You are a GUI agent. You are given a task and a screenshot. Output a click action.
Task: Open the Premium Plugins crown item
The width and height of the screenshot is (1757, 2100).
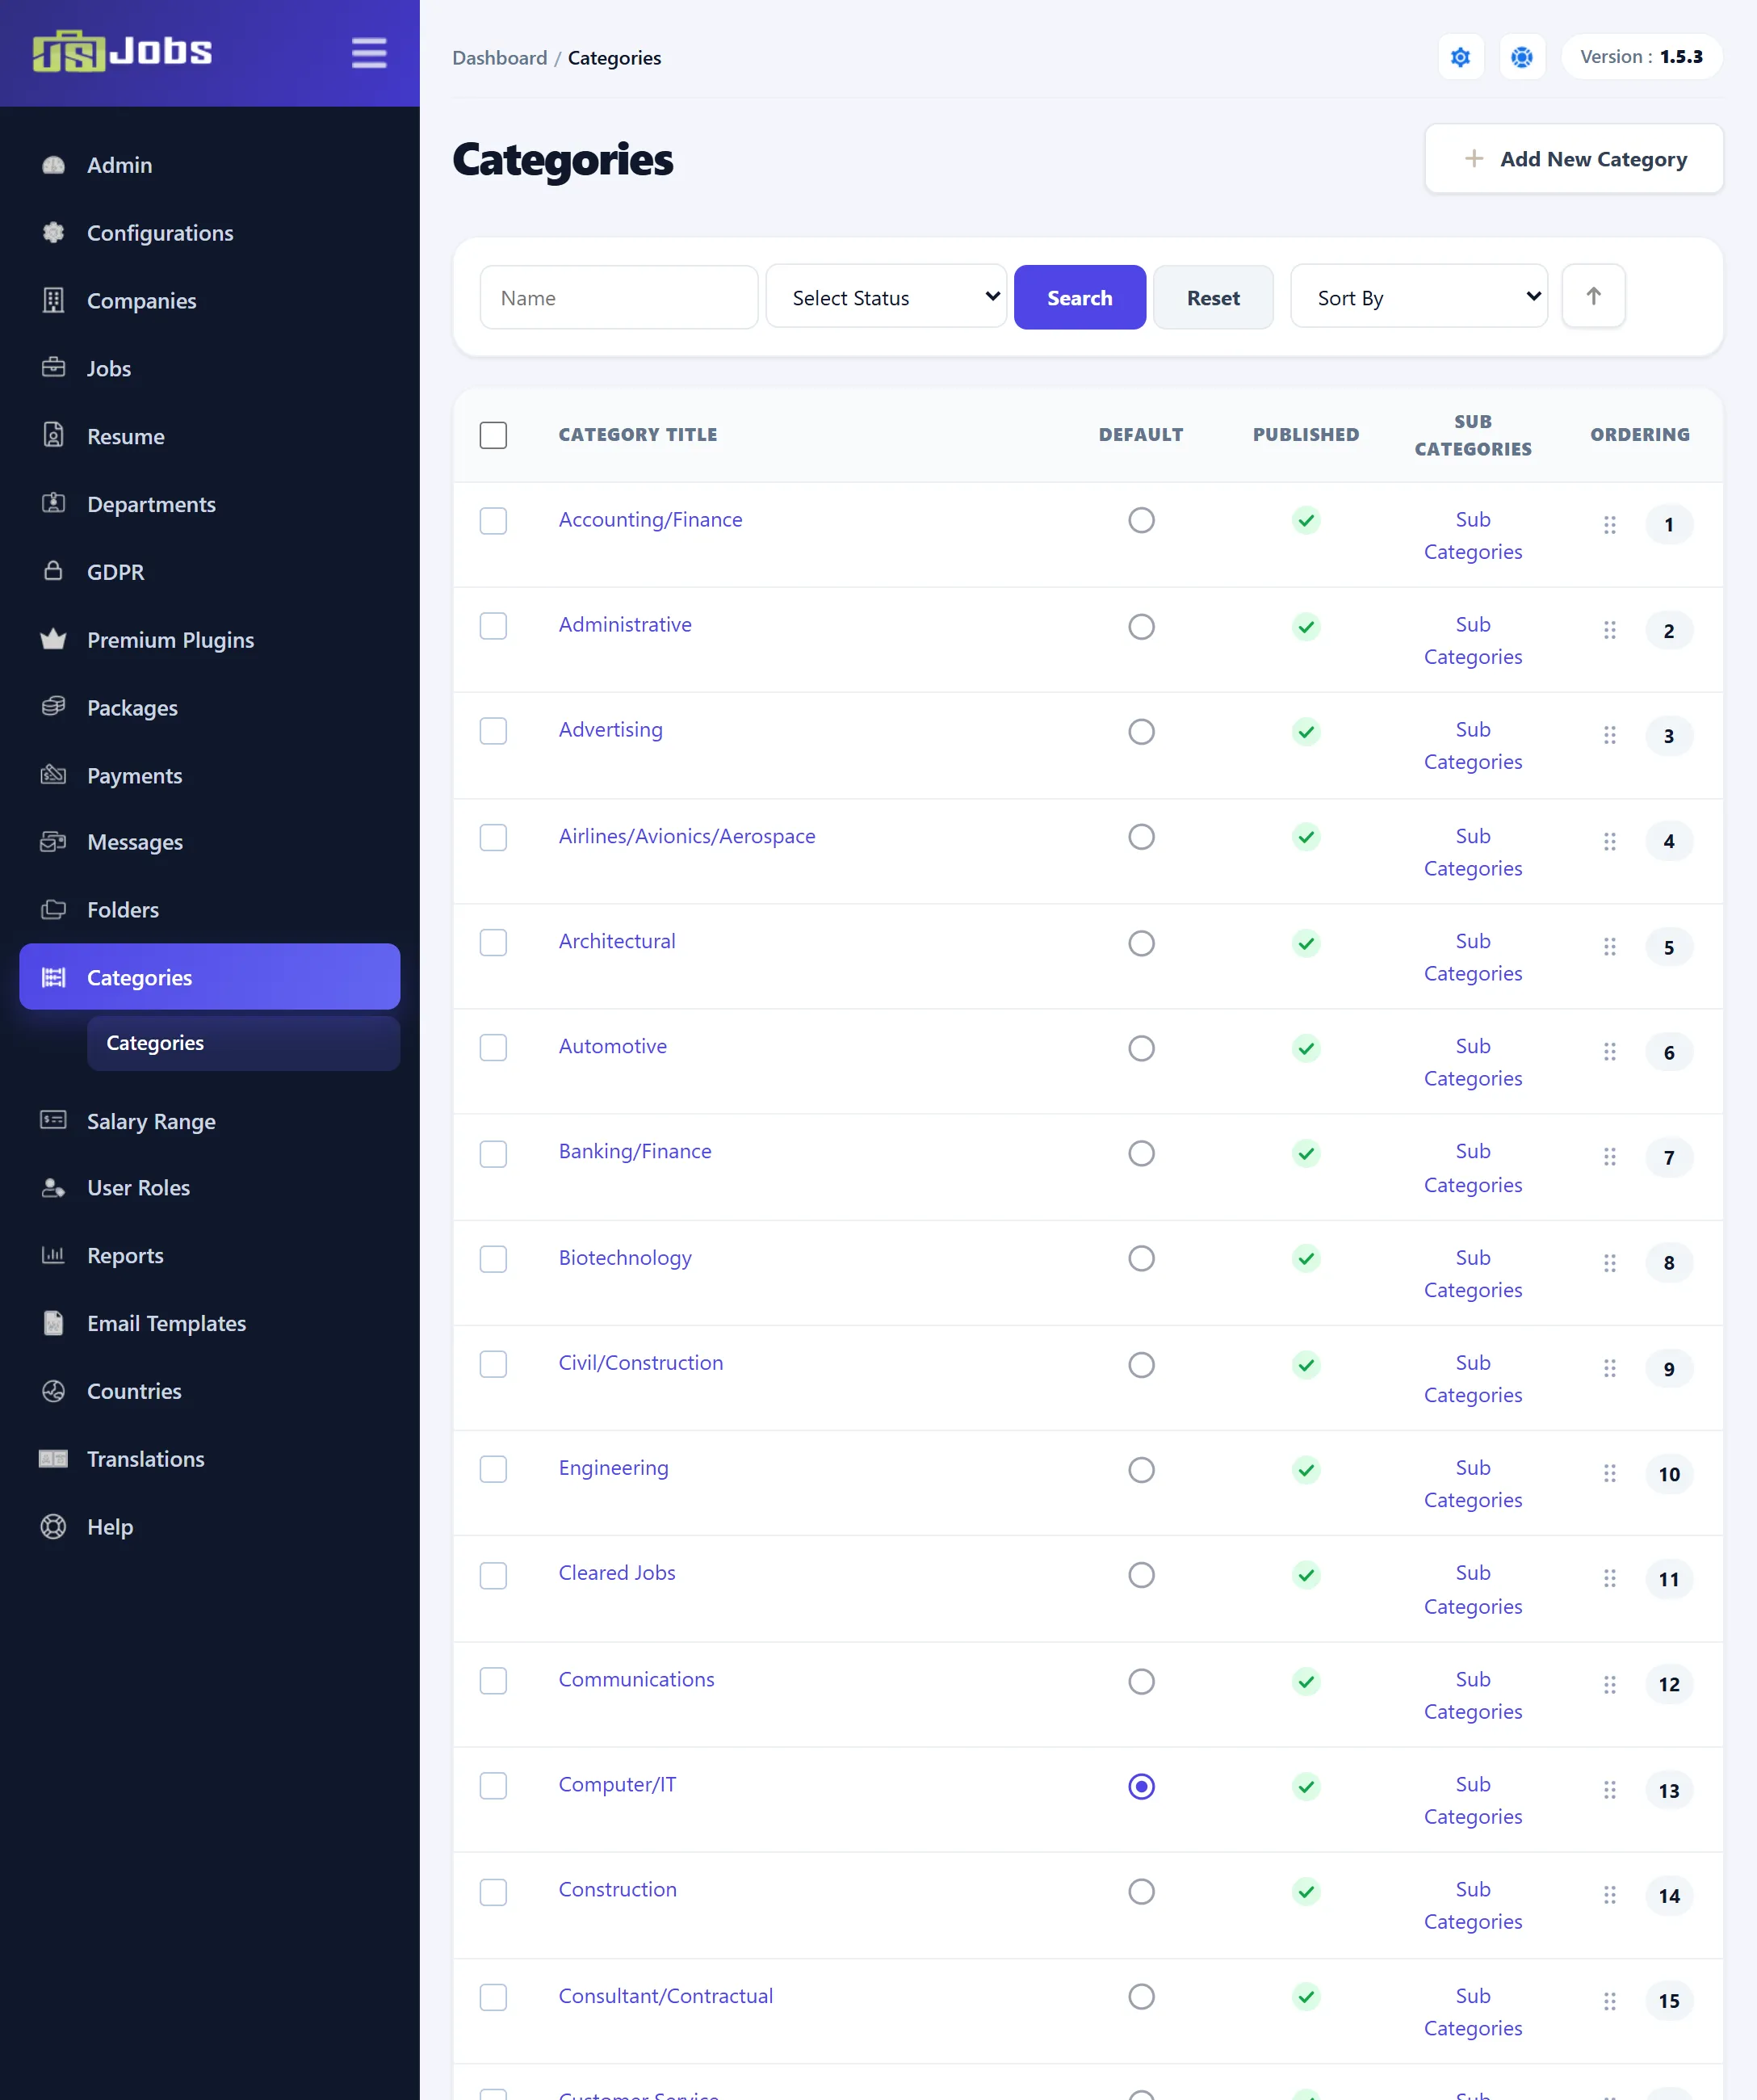click(x=210, y=640)
